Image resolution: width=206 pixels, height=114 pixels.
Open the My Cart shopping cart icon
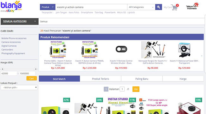(175, 7)
